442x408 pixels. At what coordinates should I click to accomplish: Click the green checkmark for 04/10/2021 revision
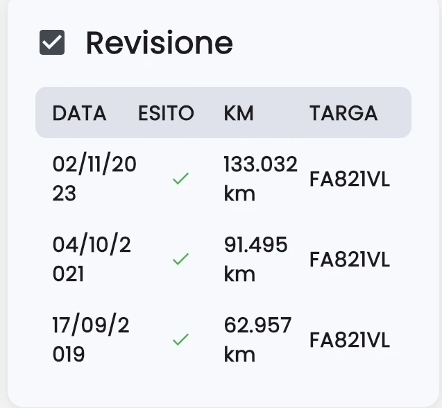coord(180,260)
